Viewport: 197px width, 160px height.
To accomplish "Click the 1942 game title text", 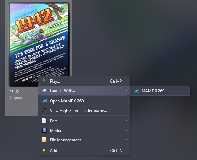I will (15, 92).
